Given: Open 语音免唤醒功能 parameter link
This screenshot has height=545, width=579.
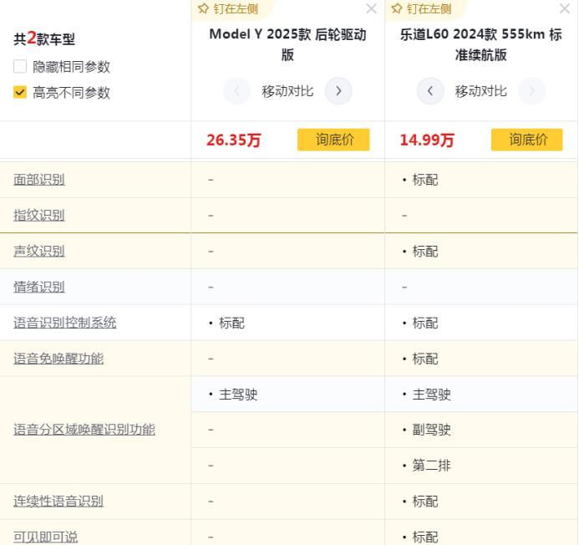Looking at the screenshot, I should click(x=58, y=359).
